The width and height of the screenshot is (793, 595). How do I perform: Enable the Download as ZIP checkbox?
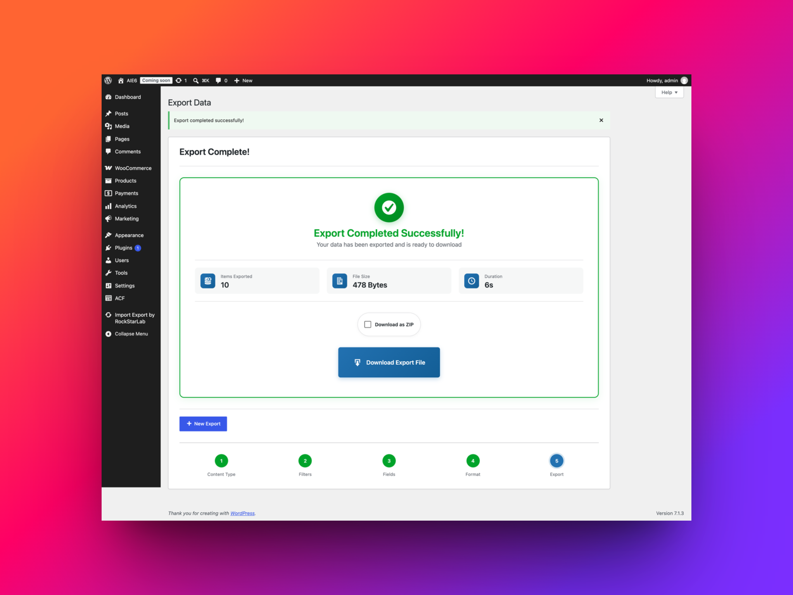point(367,324)
